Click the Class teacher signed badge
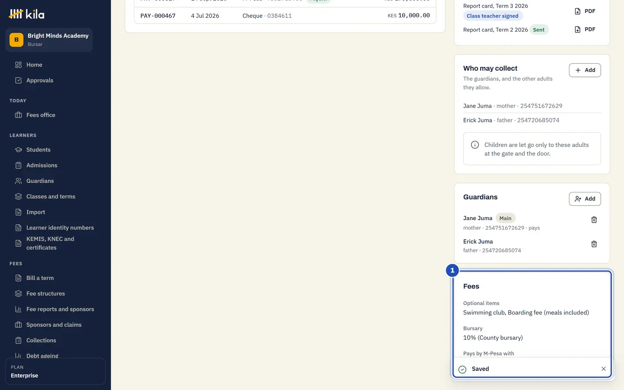Viewport: 624px width, 390px height. [x=493, y=16]
